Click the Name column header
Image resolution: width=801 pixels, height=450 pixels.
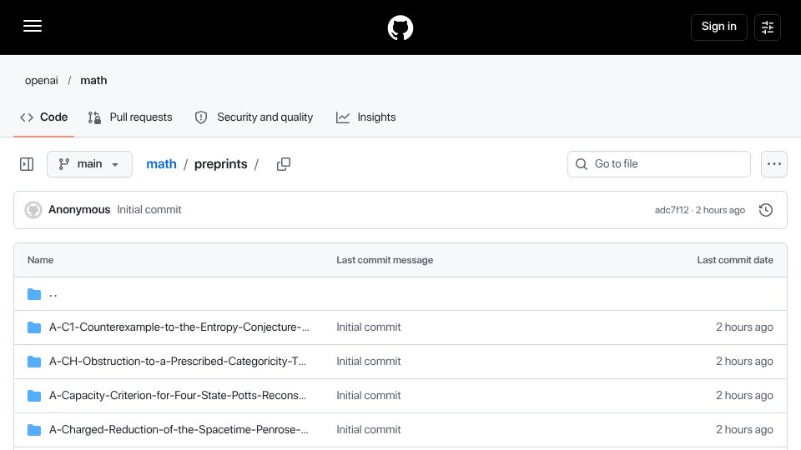(40, 260)
